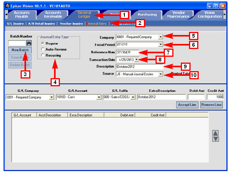Click the Extra Description grid column header
The image size is (231, 173).
coord(86,115)
